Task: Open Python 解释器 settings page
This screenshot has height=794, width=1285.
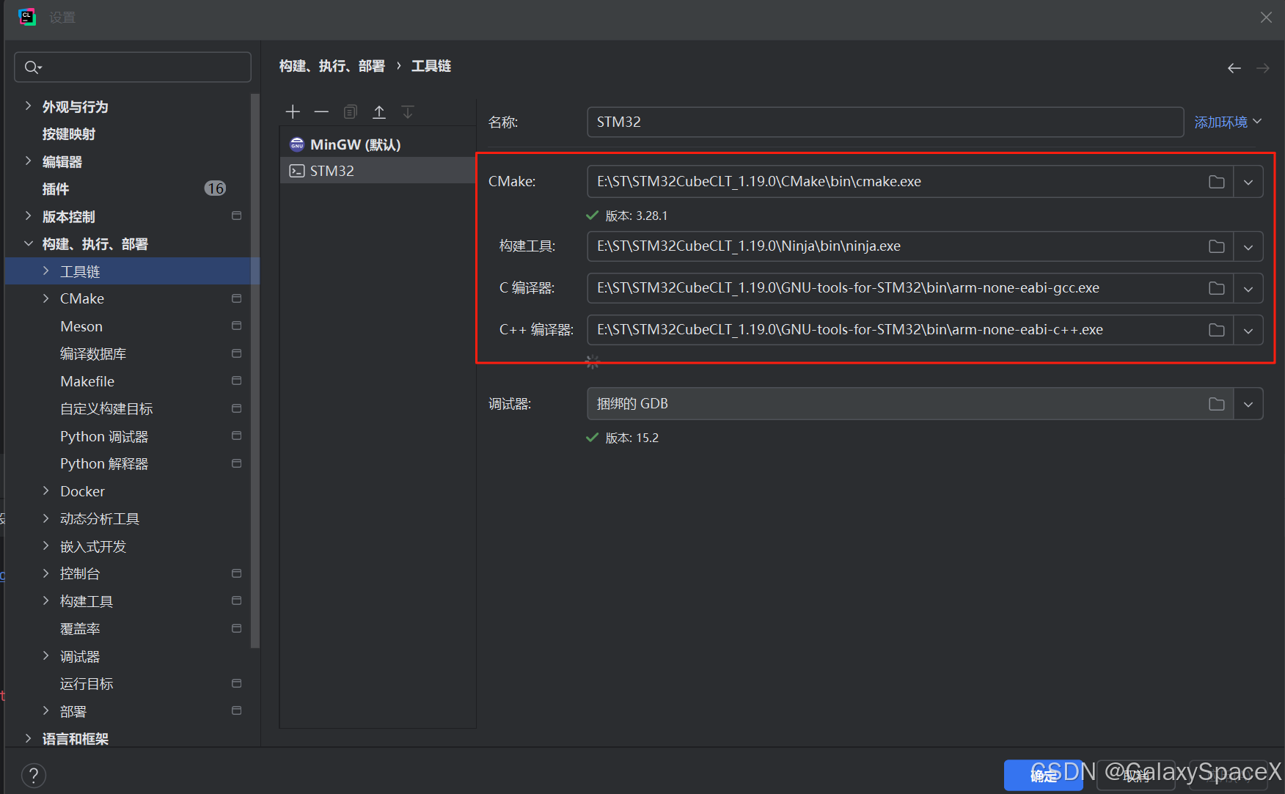Action: (104, 463)
